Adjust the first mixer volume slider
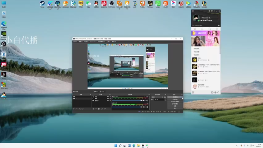 pyautogui.click(x=127, y=101)
